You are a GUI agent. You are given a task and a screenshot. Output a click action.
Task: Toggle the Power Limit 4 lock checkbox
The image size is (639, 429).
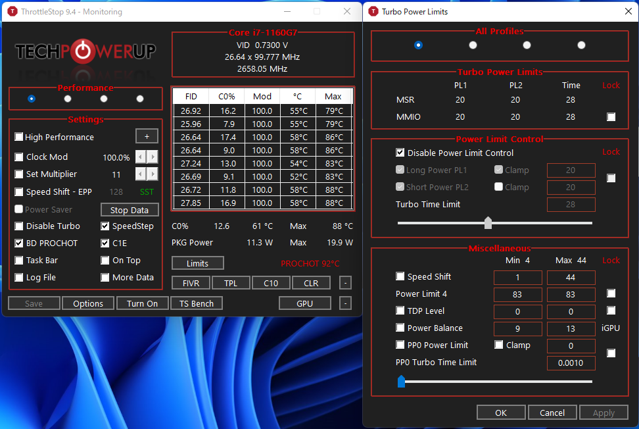pyautogui.click(x=611, y=293)
